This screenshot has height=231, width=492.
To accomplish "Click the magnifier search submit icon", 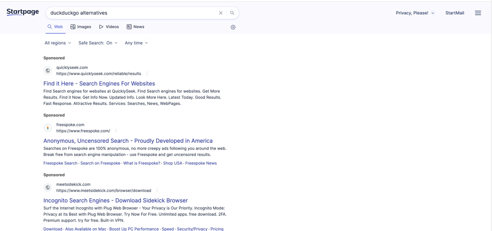I will click(232, 13).
